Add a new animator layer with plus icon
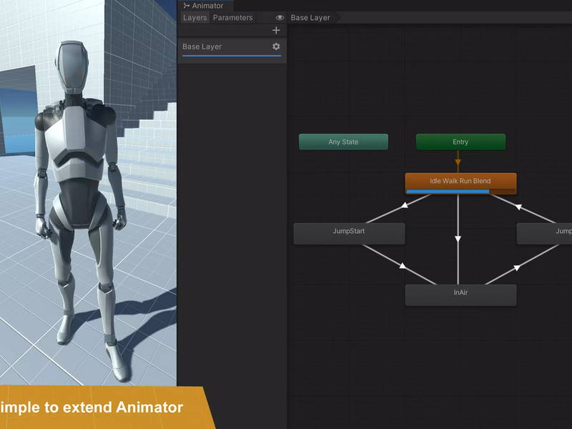Screen dimensions: 572x429 point(276,30)
